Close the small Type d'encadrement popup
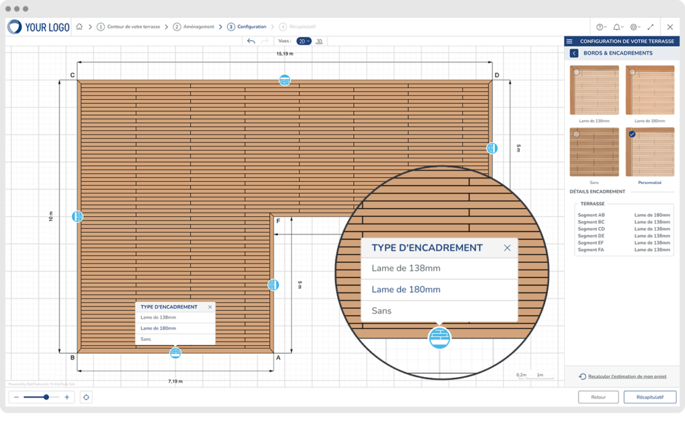 tap(210, 307)
